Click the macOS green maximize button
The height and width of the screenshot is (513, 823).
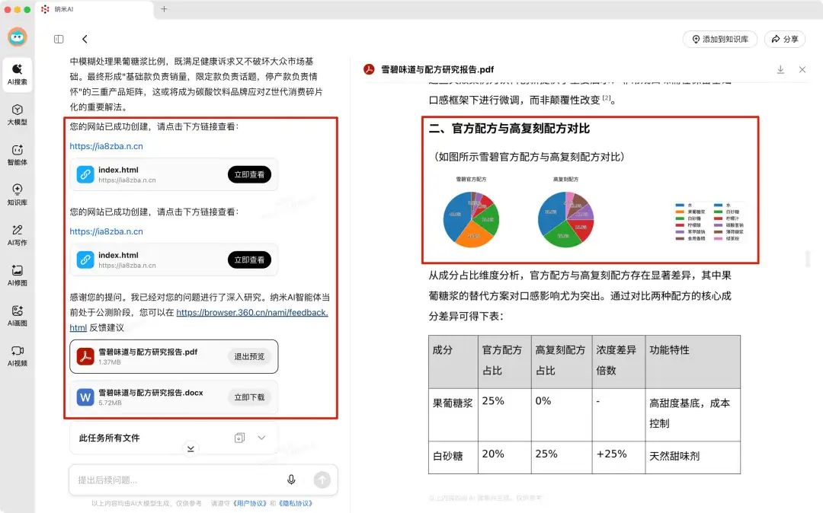point(27,9)
